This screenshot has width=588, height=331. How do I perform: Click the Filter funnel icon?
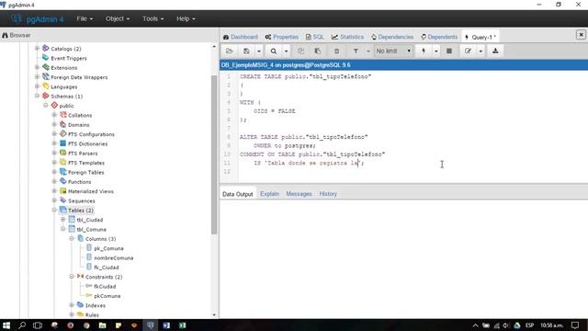[x=356, y=51]
